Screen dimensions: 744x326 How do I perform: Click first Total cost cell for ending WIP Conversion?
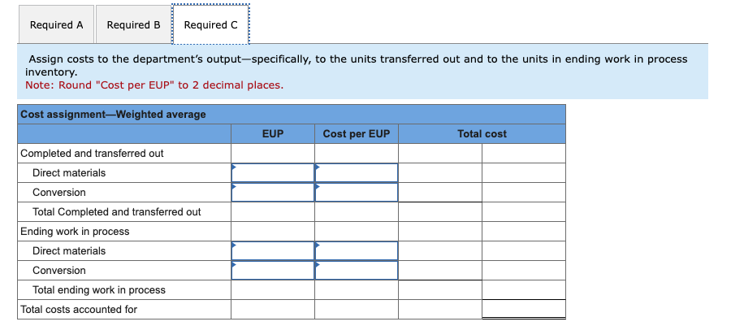pyautogui.click(x=440, y=271)
